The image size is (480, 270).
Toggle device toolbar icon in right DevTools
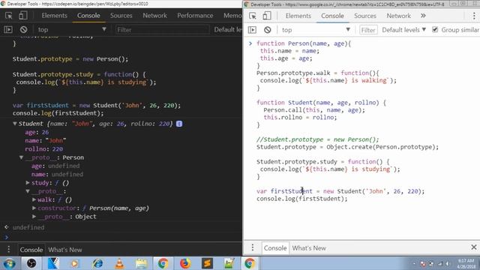pyautogui.click(x=267, y=16)
